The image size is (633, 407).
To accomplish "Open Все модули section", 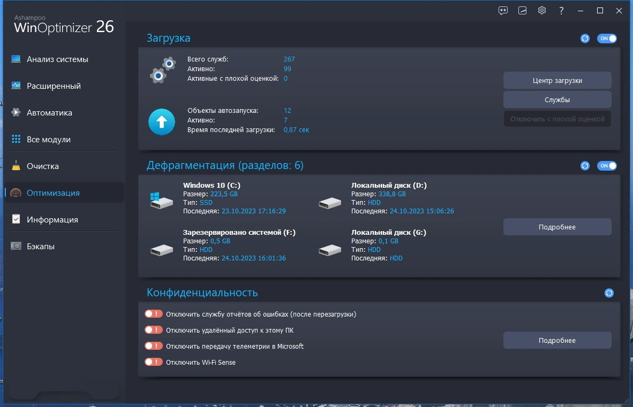I will click(x=64, y=139).
